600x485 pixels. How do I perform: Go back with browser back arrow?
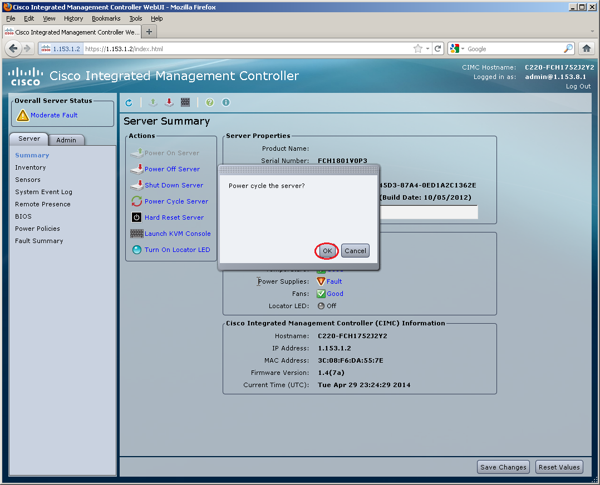pyautogui.click(x=13, y=48)
